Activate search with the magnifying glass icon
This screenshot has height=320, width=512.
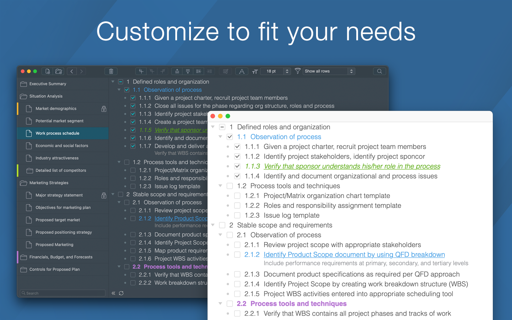pyautogui.click(x=379, y=71)
